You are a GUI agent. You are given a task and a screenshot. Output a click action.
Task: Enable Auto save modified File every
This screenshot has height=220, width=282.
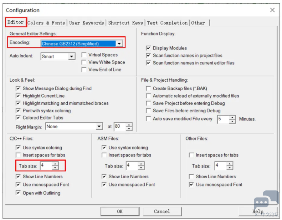(x=148, y=119)
